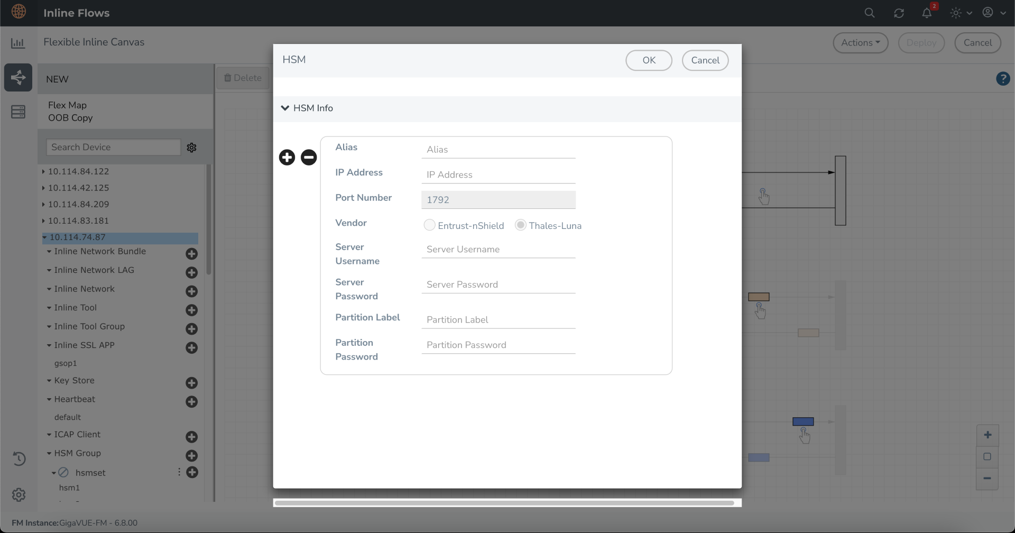Viewport: 1015px width, 533px height.
Task: Collapse the HSM Info section
Action: [285, 108]
